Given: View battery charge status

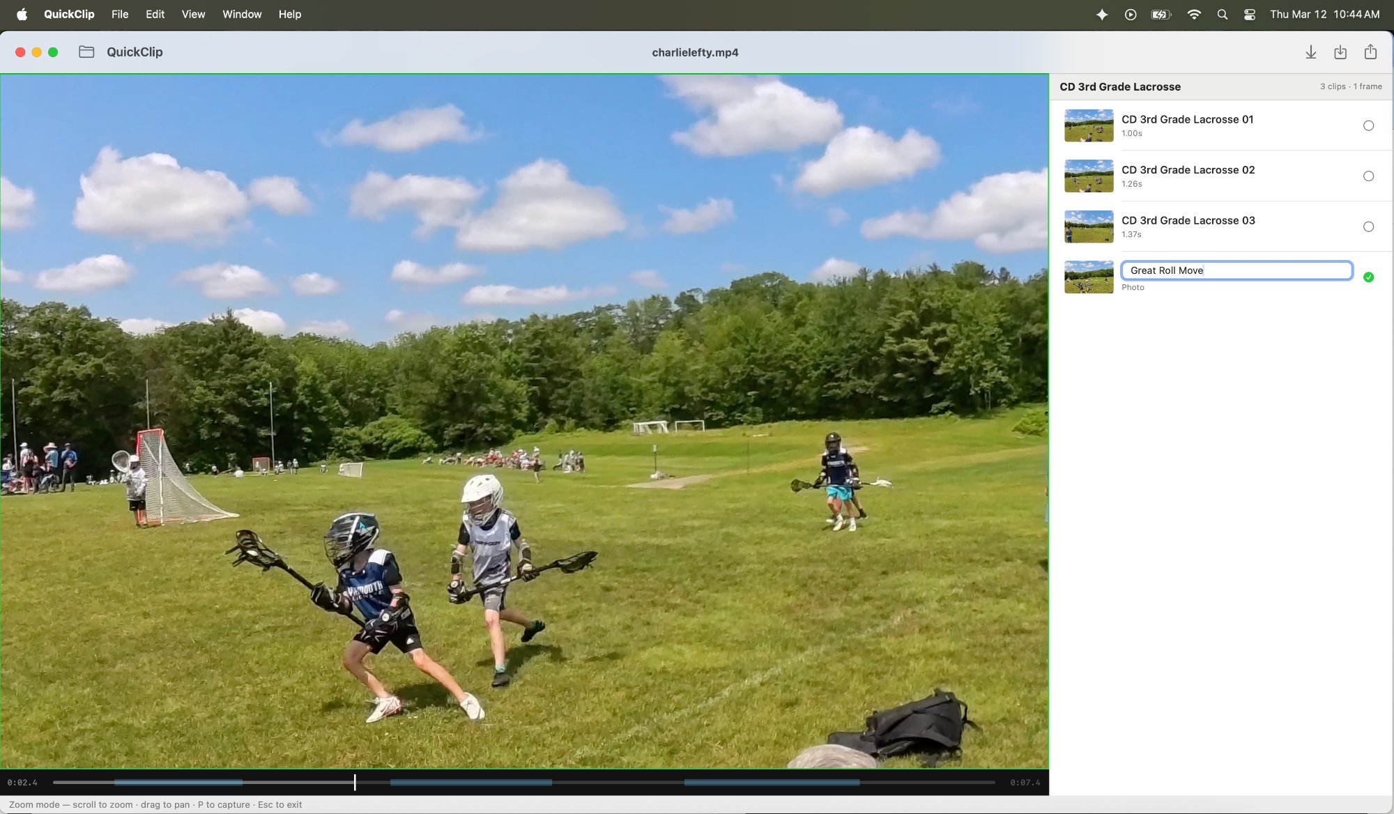Looking at the screenshot, I should (x=1159, y=14).
